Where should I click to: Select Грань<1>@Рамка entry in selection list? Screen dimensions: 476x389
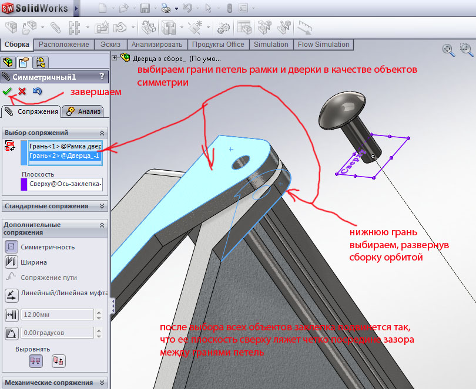65,146
